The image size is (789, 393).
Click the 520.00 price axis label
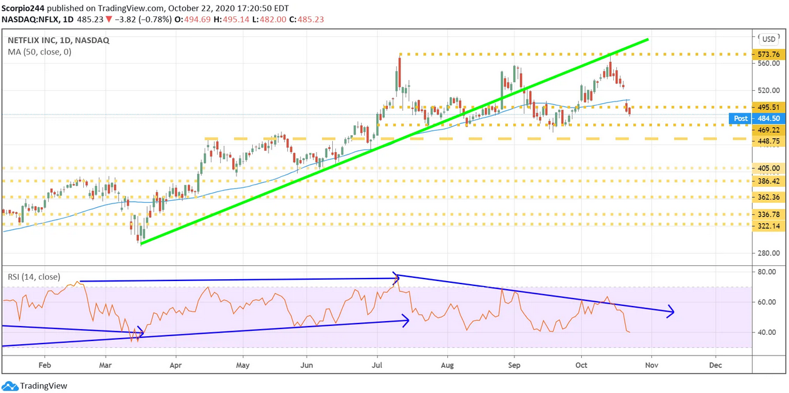[768, 90]
